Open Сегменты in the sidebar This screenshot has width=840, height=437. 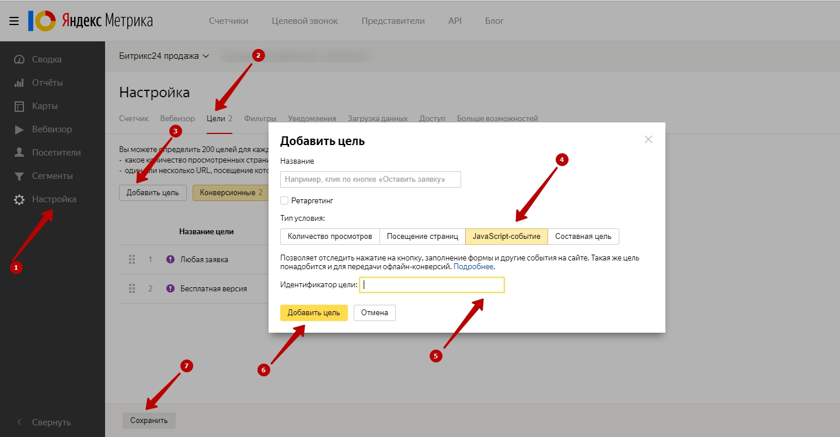click(x=43, y=176)
